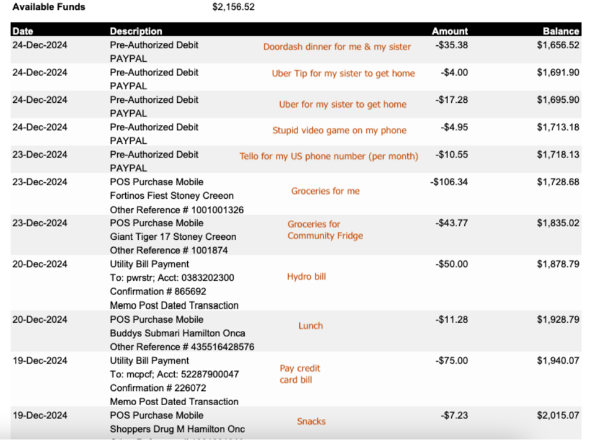595x443 pixels.
Task: Click the $1,878.79 balance value
Action: (558, 264)
